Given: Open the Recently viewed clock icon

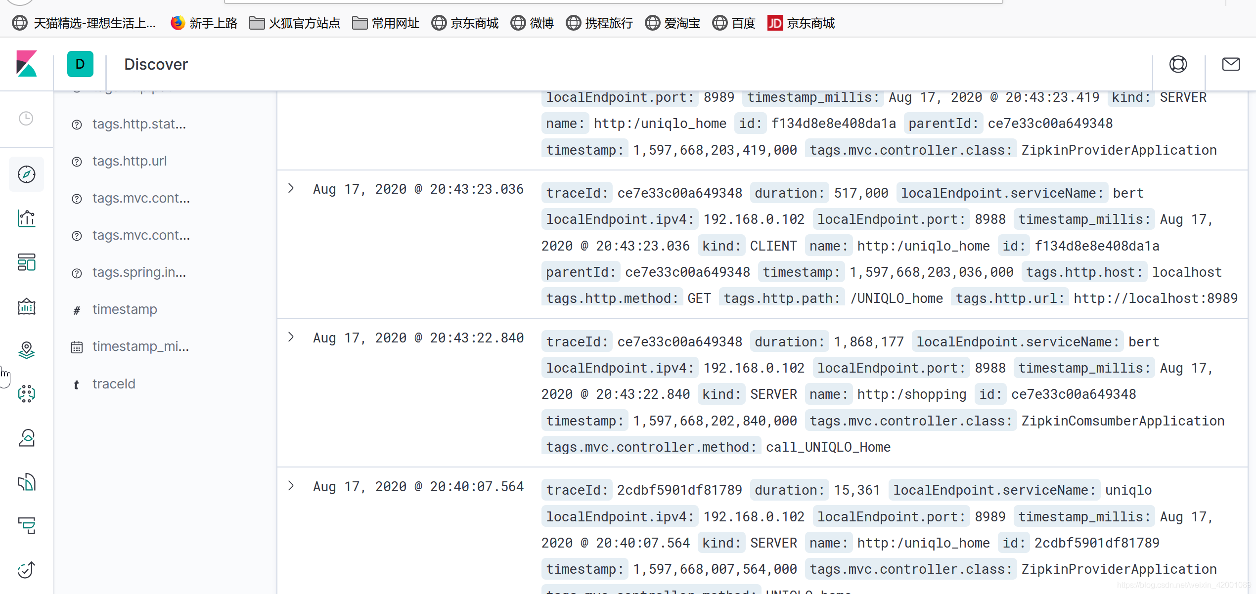Looking at the screenshot, I should click(26, 119).
